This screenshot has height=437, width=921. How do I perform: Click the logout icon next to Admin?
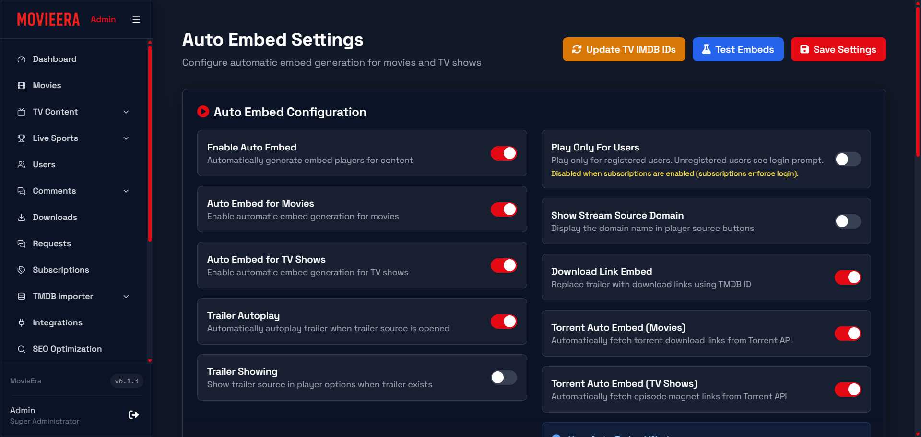click(133, 414)
